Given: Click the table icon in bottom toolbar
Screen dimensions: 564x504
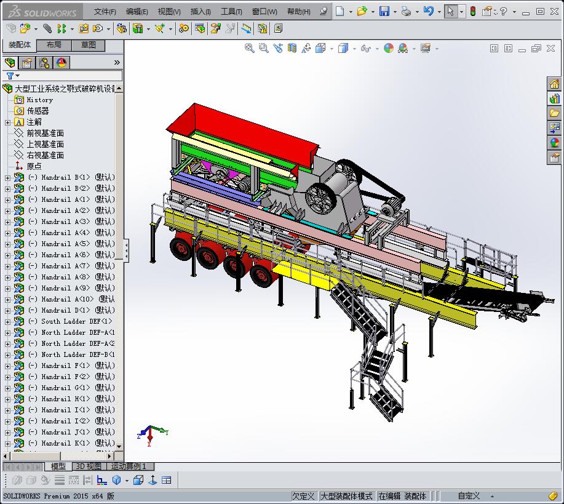Looking at the screenshot, I should coord(166,480).
